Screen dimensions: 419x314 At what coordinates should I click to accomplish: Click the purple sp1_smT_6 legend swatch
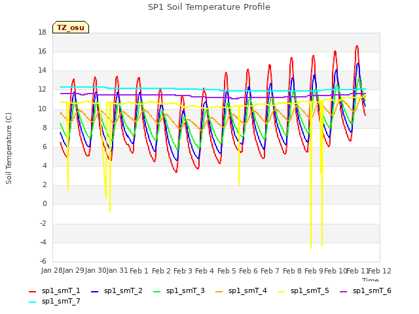(343, 292)
